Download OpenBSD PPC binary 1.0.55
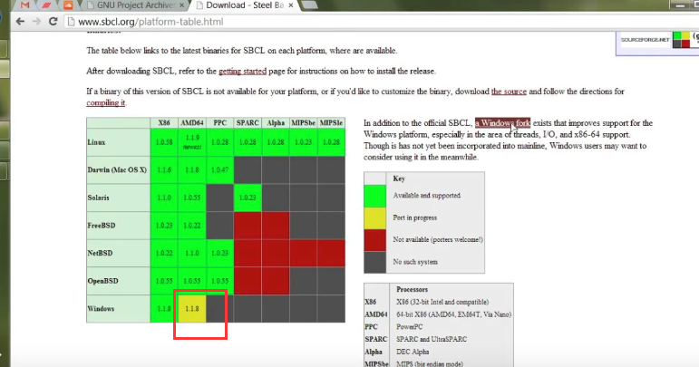 pyautogui.click(x=219, y=281)
